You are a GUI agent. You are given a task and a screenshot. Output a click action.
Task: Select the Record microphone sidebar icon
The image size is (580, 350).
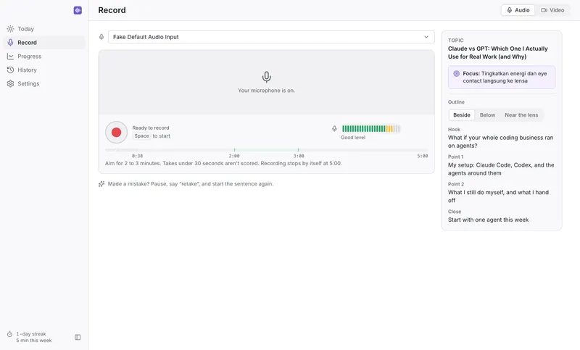pyautogui.click(x=10, y=43)
